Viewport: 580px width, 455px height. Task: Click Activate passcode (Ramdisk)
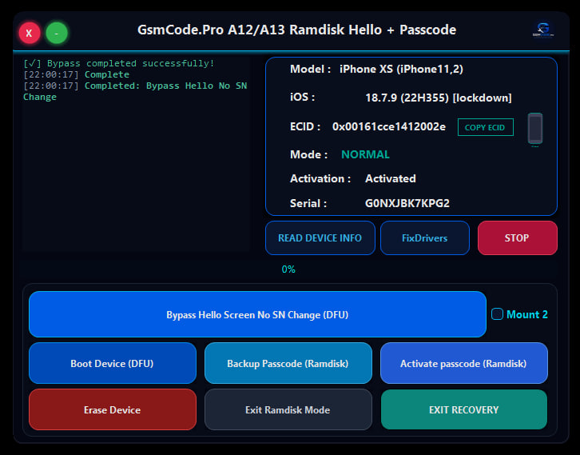click(x=463, y=363)
